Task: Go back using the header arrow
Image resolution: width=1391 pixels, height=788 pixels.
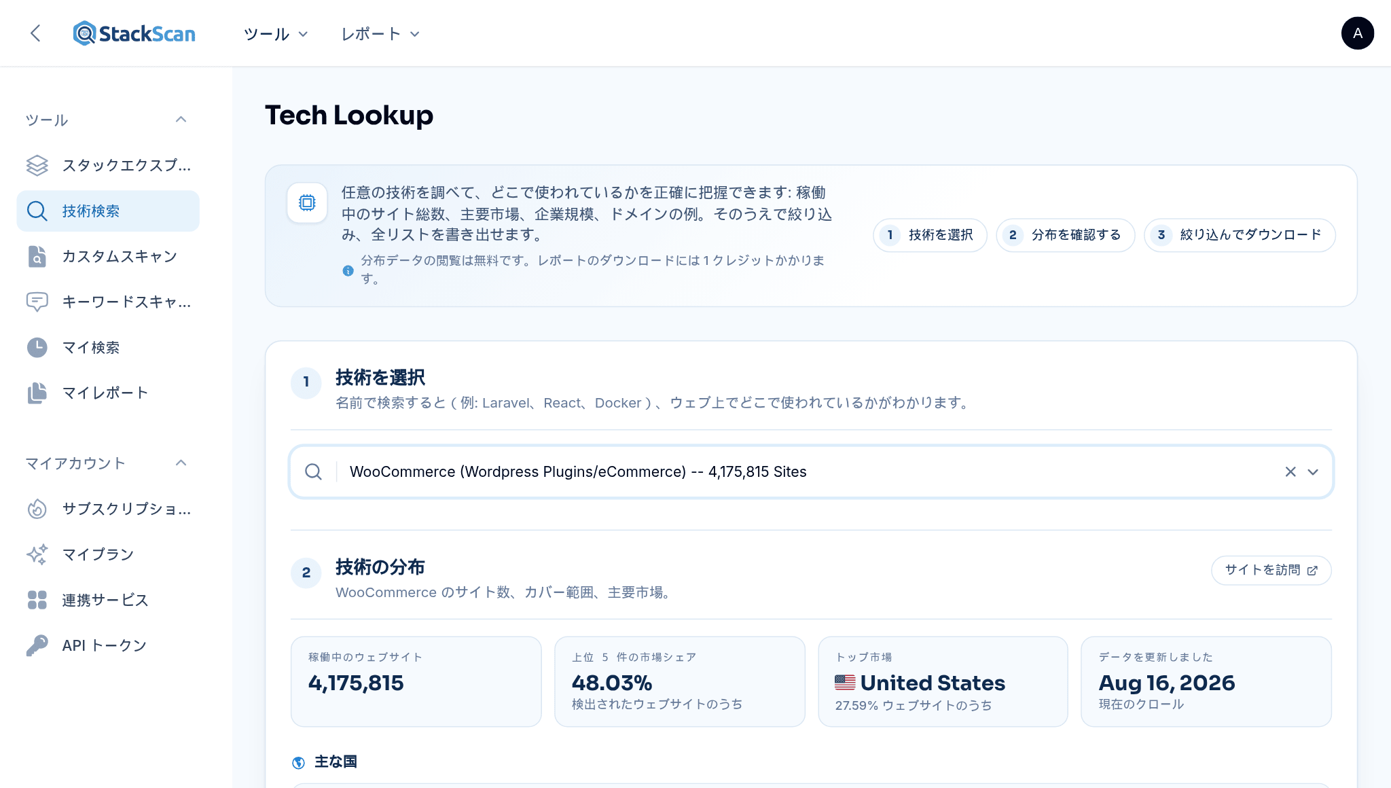Action: click(x=35, y=33)
